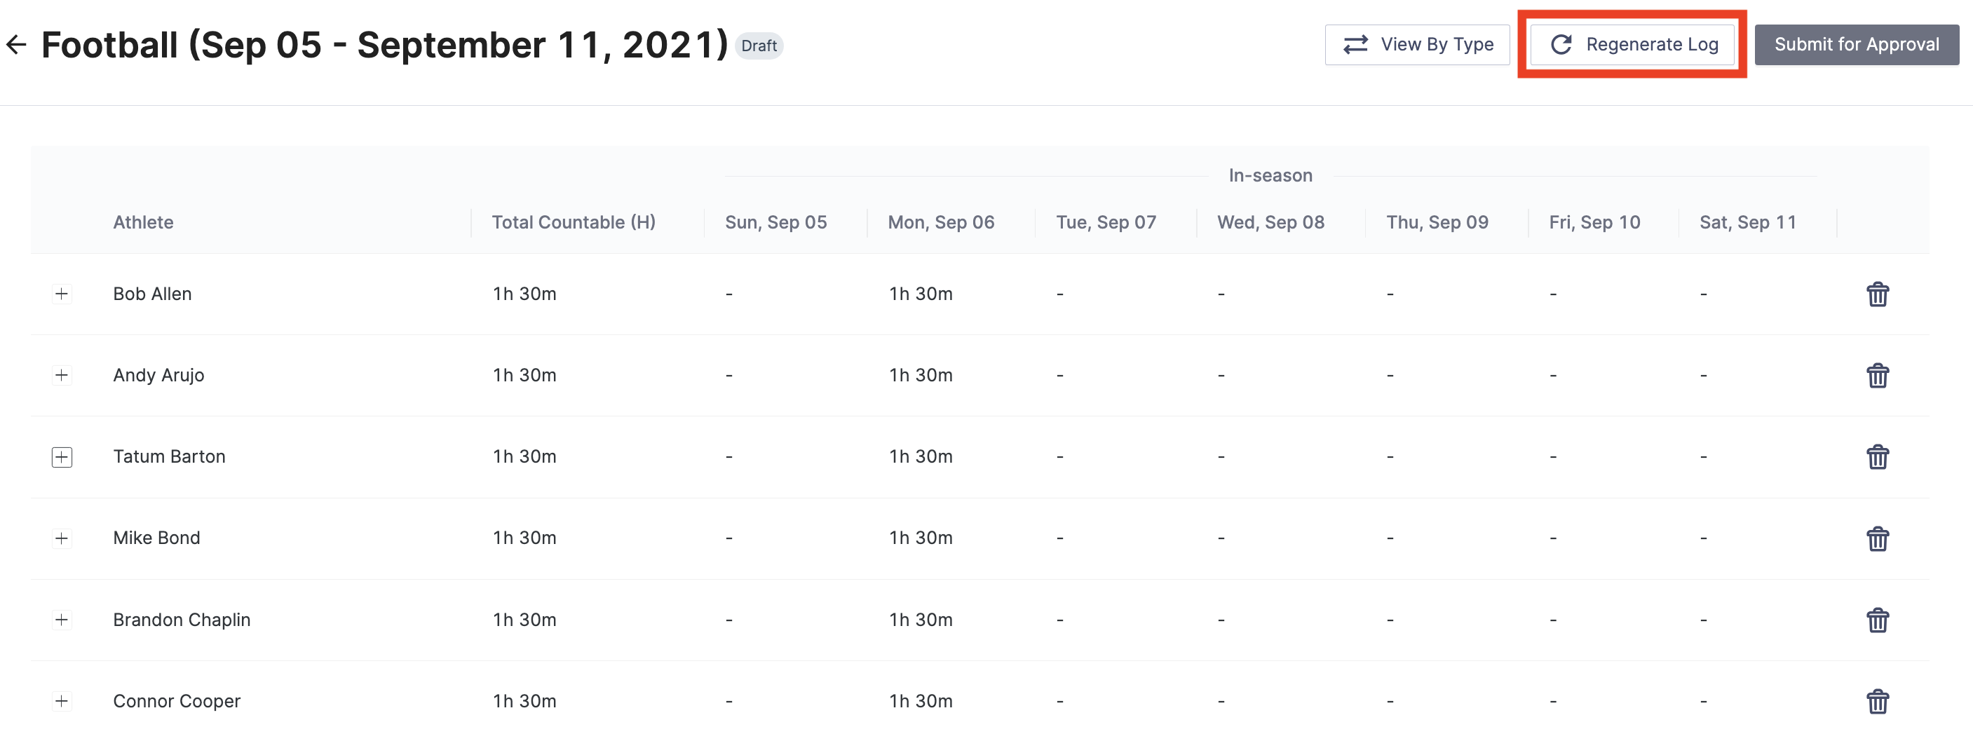Delete Connor Cooper's entry with the trash icon
The image size is (1973, 741).
click(1878, 701)
